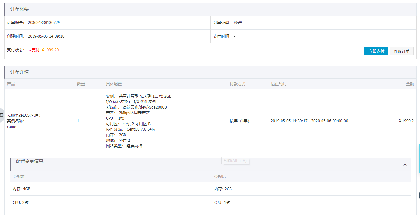Click the 金额 column header
This screenshot has height=215, width=420.
[410, 84]
